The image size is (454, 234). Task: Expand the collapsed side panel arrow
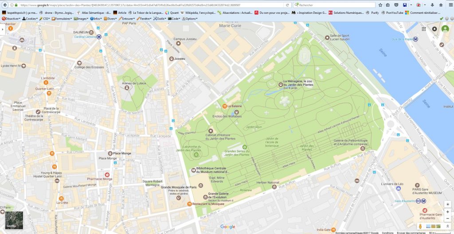click(x=3, y=29)
